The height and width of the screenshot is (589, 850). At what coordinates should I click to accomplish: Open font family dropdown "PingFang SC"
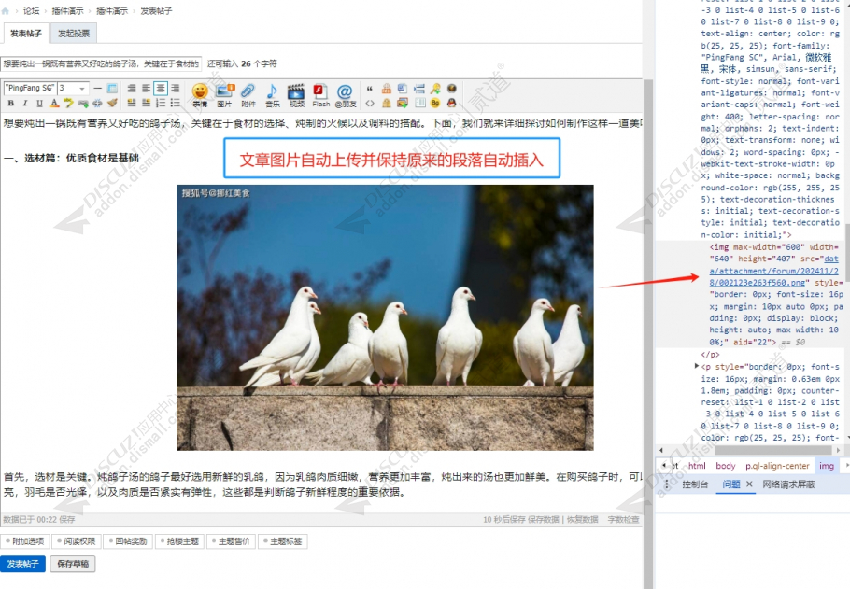tap(30, 88)
